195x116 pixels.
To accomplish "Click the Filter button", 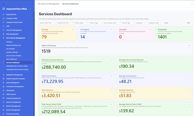I will [188, 23].
